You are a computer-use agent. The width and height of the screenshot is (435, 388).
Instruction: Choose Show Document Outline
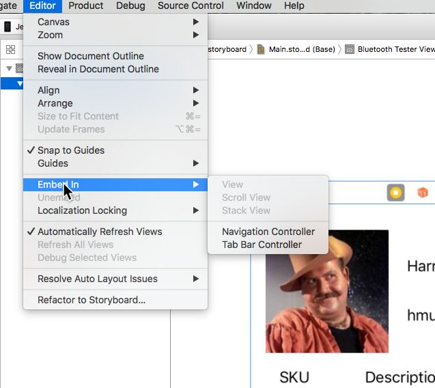(x=115, y=56)
